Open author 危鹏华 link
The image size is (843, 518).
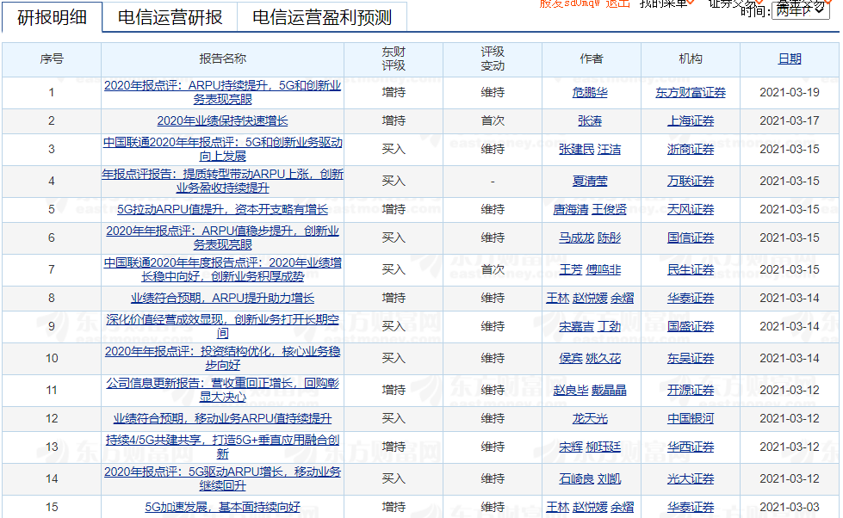pyautogui.click(x=590, y=92)
